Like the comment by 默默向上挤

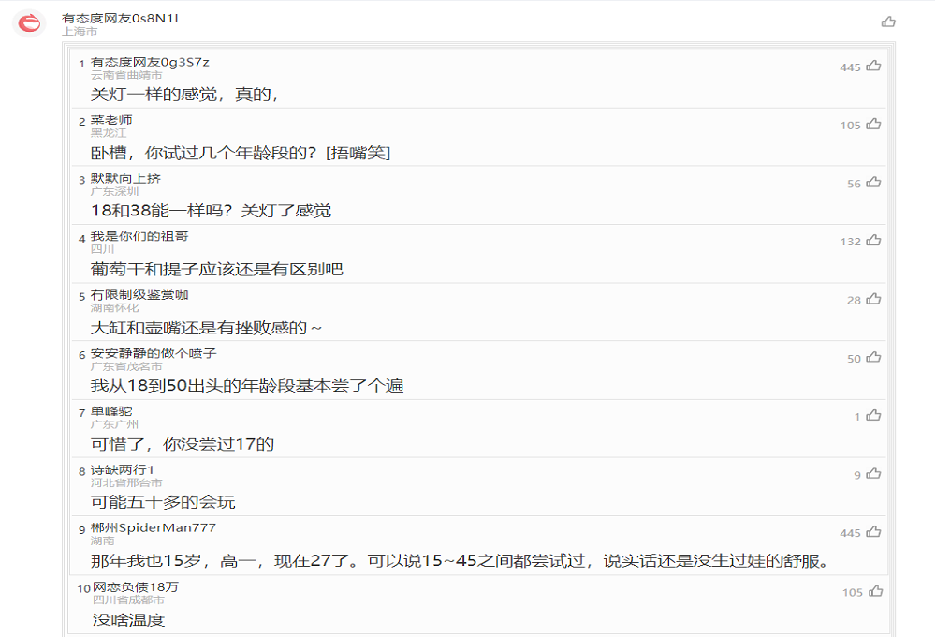coord(873,183)
